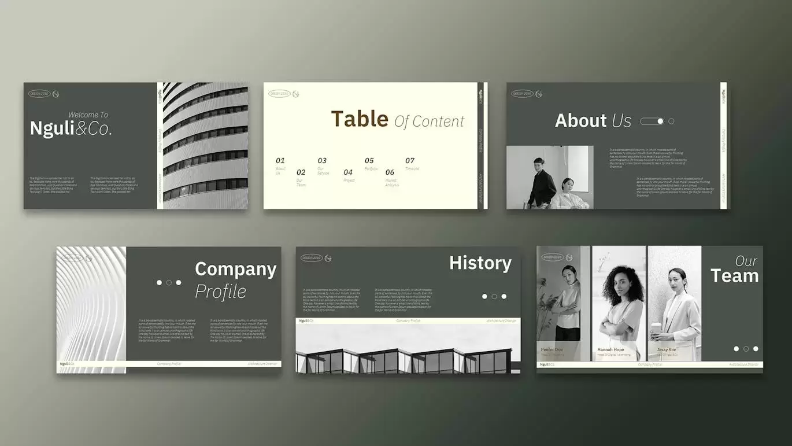Image resolution: width=792 pixels, height=446 pixels.
Task: Click contents entry '01 About Us'
Action: tap(281, 165)
